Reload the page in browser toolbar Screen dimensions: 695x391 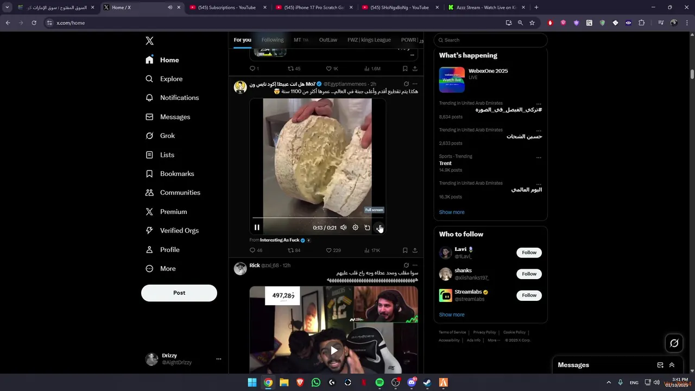[34, 23]
